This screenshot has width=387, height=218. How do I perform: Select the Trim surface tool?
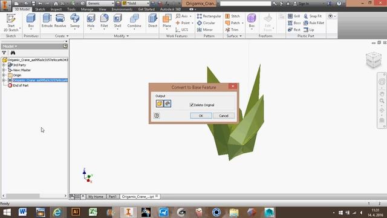click(x=232, y=30)
